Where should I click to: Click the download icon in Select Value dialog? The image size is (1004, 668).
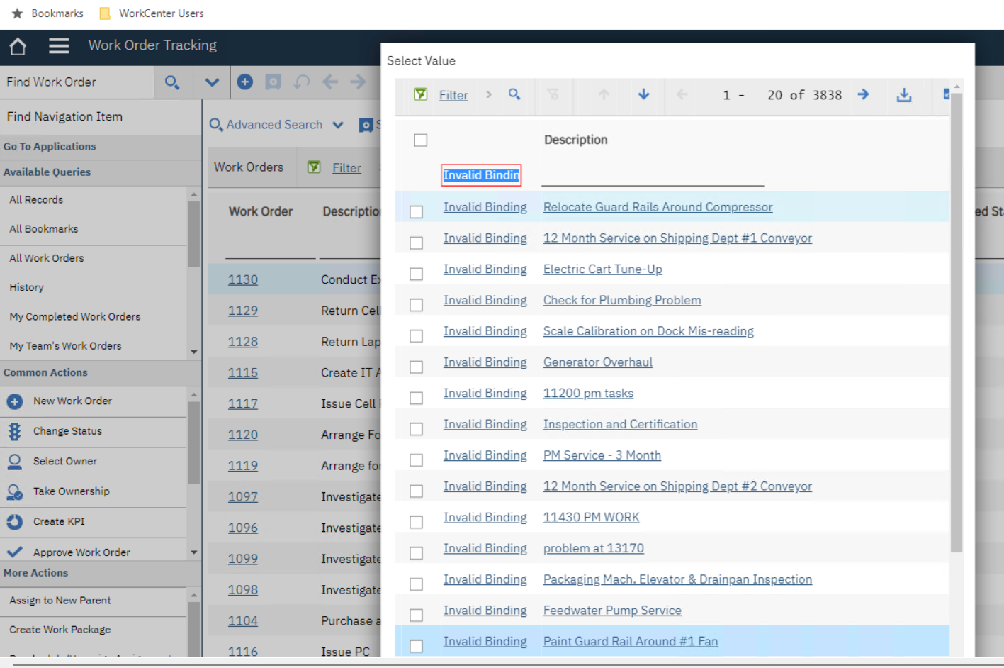tap(903, 95)
